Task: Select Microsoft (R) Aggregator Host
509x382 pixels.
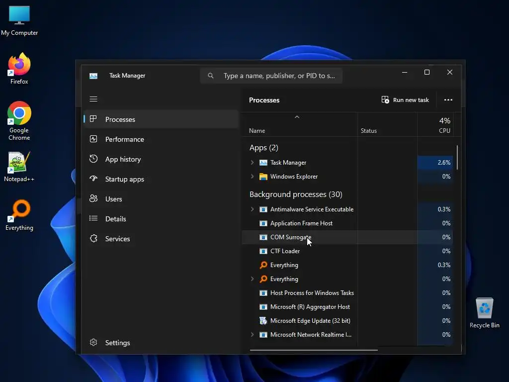Action: coord(347,306)
